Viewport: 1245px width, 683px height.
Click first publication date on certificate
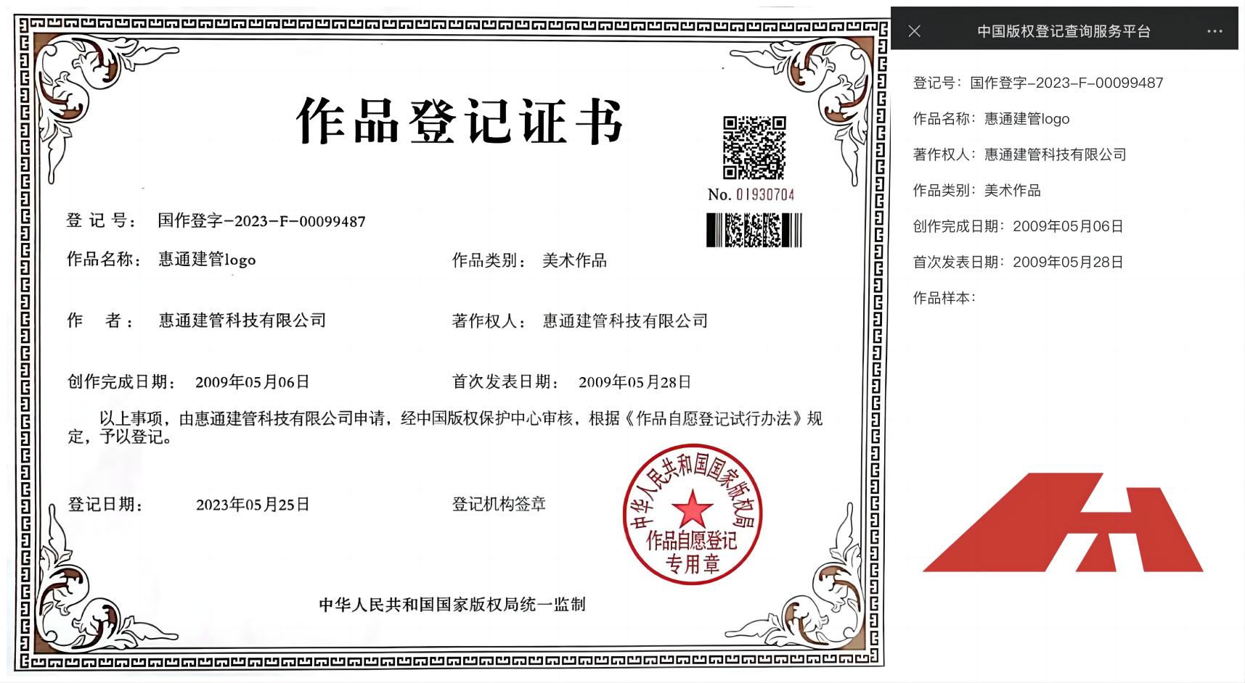click(x=635, y=382)
